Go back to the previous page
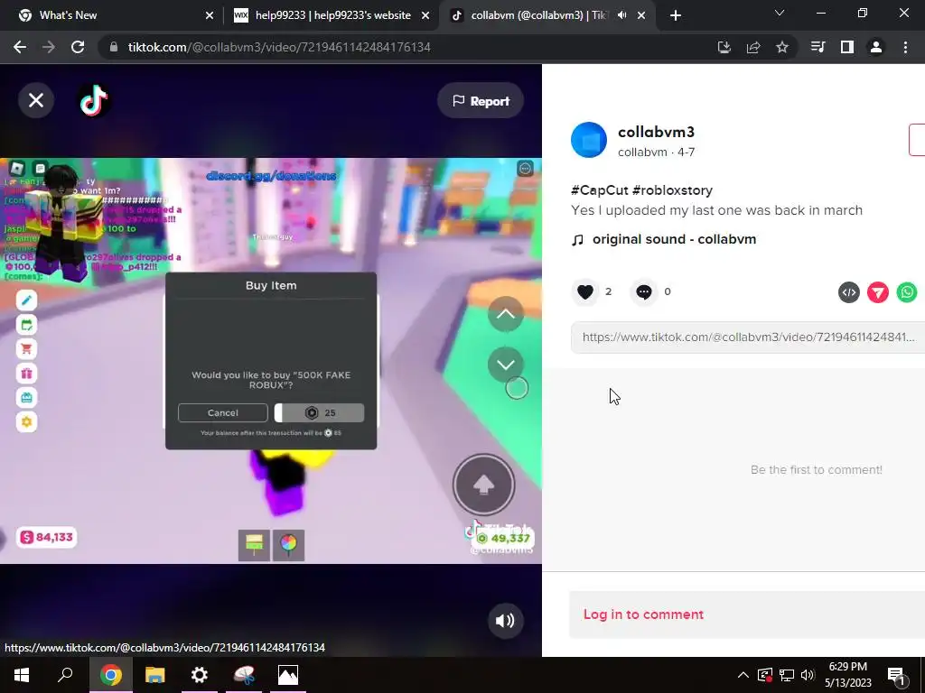Viewport: 925px width, 693px height. (x=20, y=47)
